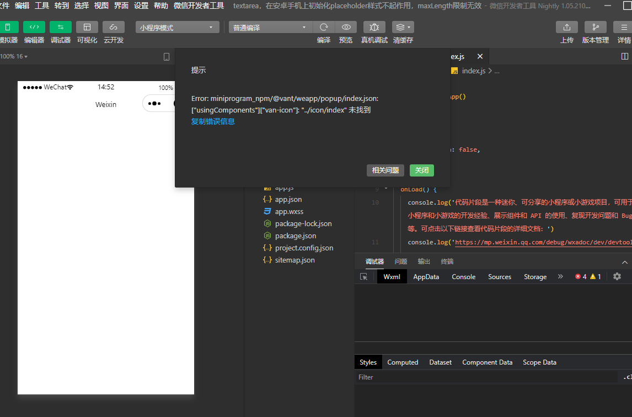Open the 工具 menu
The width and height of the screenshot is (632, 417).
click(42, 6)
